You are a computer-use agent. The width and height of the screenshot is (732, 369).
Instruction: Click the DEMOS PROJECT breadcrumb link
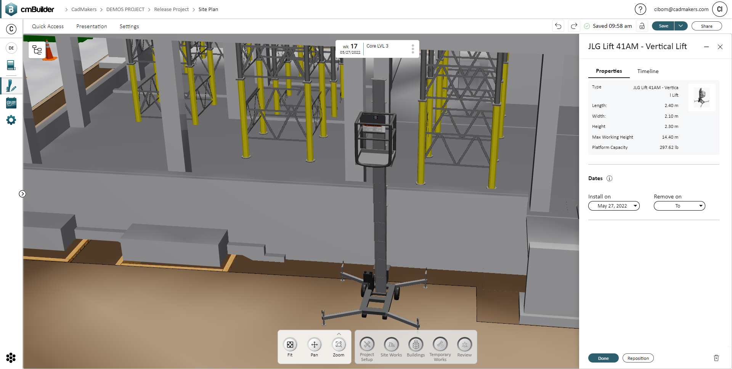125,10
